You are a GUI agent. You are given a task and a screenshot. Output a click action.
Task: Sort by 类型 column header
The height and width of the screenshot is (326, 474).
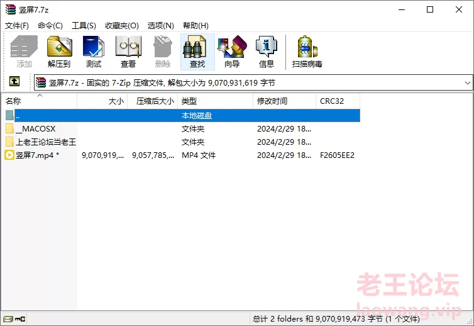pos(215,101)
